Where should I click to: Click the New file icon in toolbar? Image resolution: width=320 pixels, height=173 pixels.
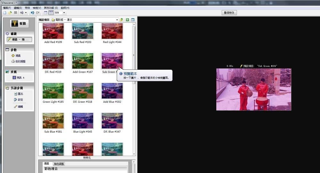[4, 13]
